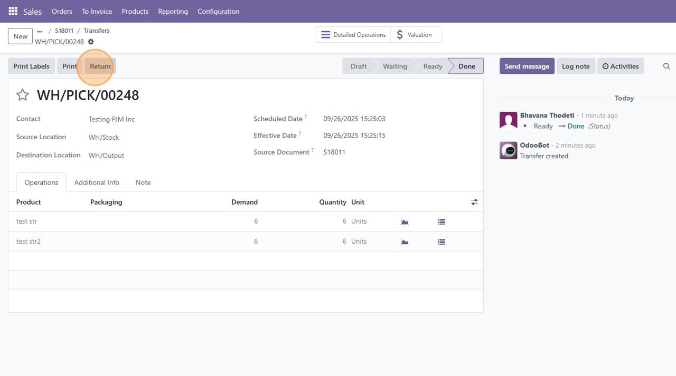Mark transfer as favorite with star icon
Screen dimensions: 676x376
pos(22,95)
